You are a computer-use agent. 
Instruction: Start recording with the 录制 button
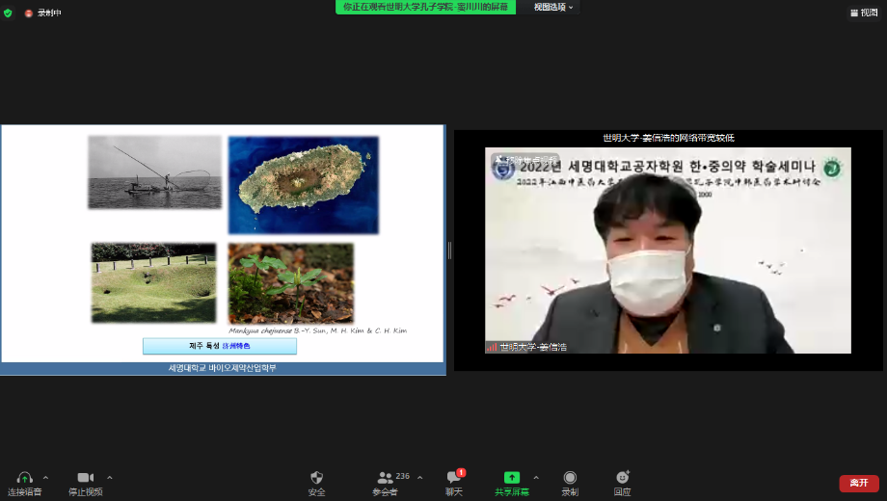[570, 478]
